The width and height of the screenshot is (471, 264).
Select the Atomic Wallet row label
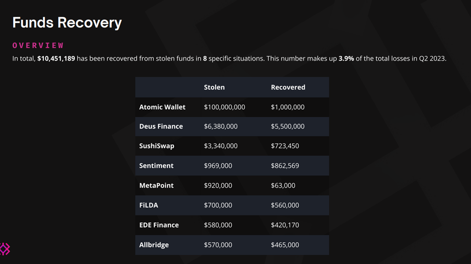162,107
